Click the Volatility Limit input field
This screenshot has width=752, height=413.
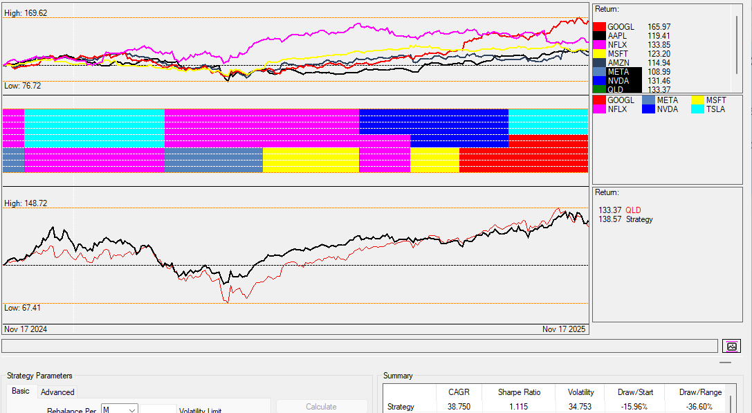coord(158,410)
